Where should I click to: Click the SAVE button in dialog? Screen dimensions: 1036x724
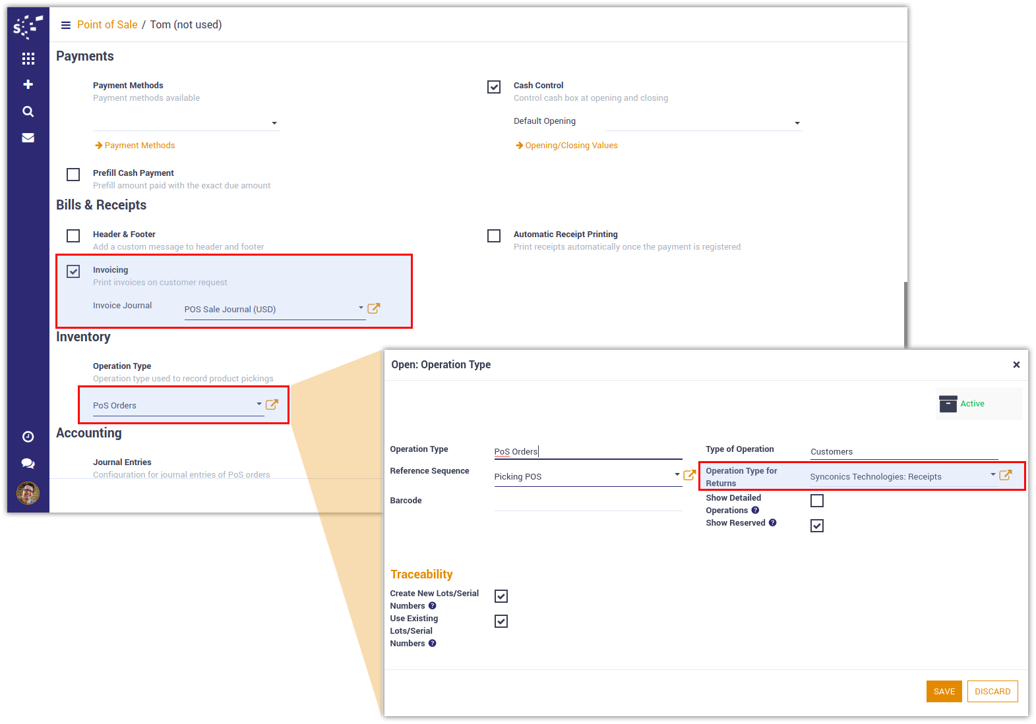(944, 691)
